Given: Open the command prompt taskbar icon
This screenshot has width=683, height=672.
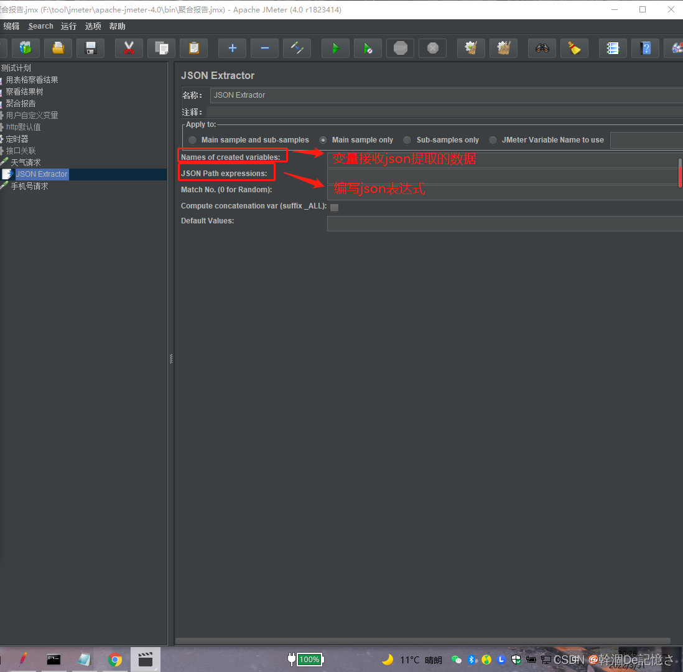Looking at the screenshot, I should tap(53, 660).
